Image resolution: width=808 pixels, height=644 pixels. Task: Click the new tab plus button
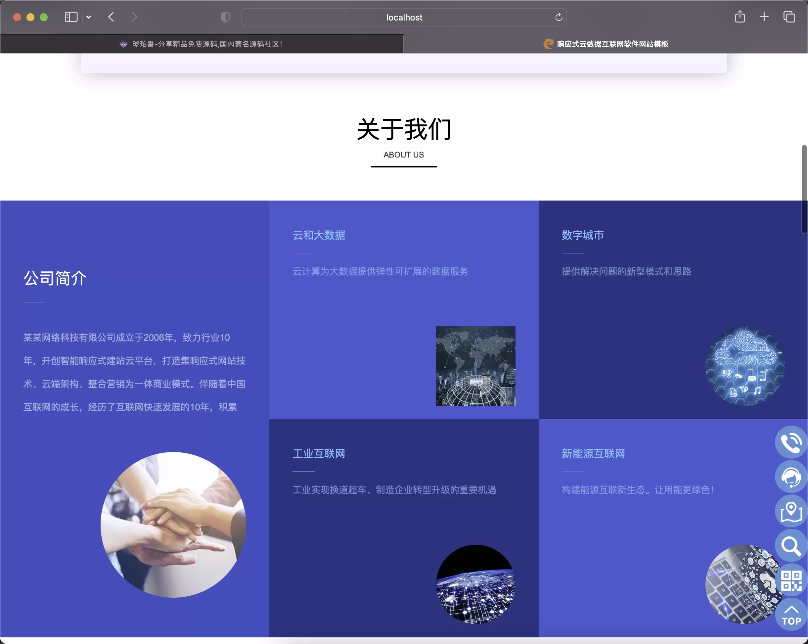click(x=765, y=17)
